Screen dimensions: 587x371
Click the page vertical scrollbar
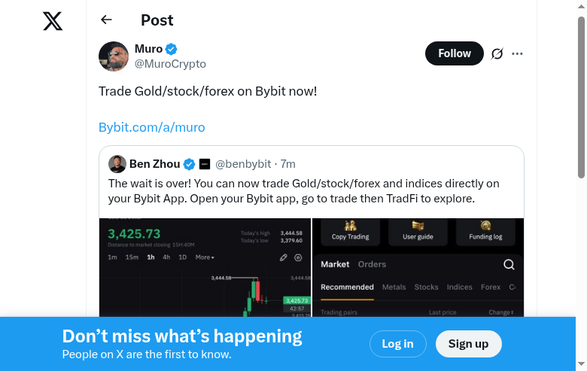pyautogui.click(x=581, y=98)
